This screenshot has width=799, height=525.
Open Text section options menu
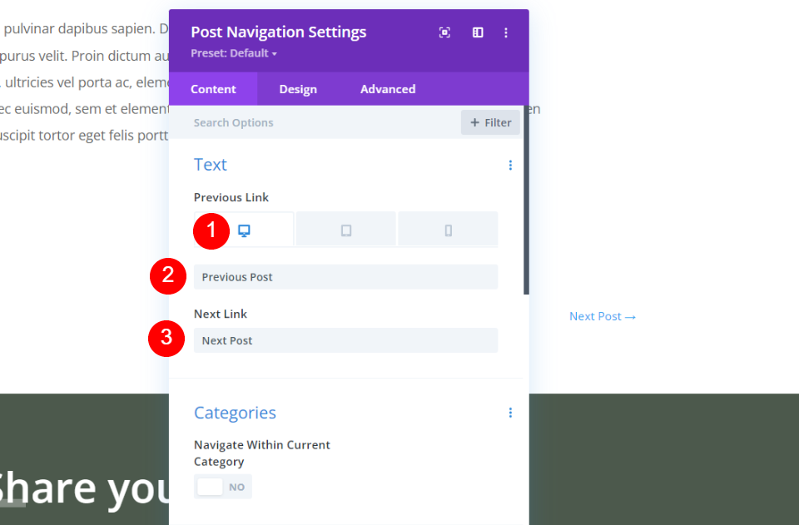coord(510,165)
